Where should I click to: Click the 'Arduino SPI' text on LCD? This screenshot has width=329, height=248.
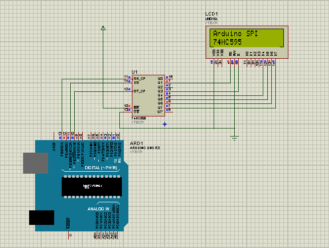click(x=235, y=34)
